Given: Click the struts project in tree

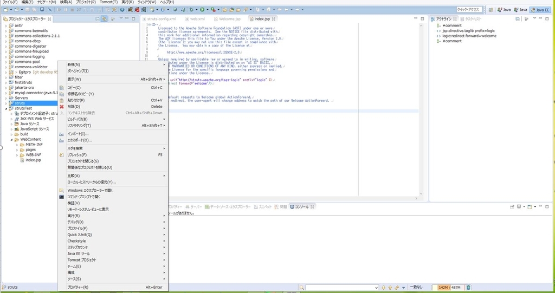Looking at the screenshot, I should [20, 103].
